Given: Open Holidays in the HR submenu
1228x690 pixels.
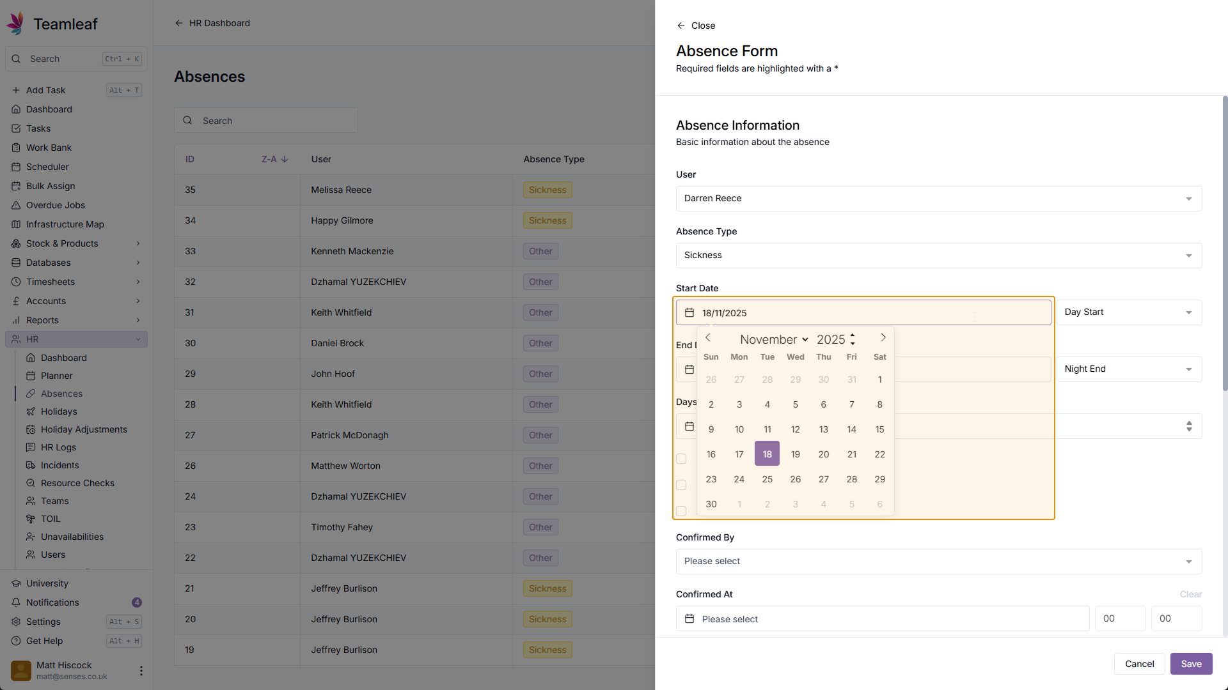Looking at the screenshot, I should tap(59, 411).
